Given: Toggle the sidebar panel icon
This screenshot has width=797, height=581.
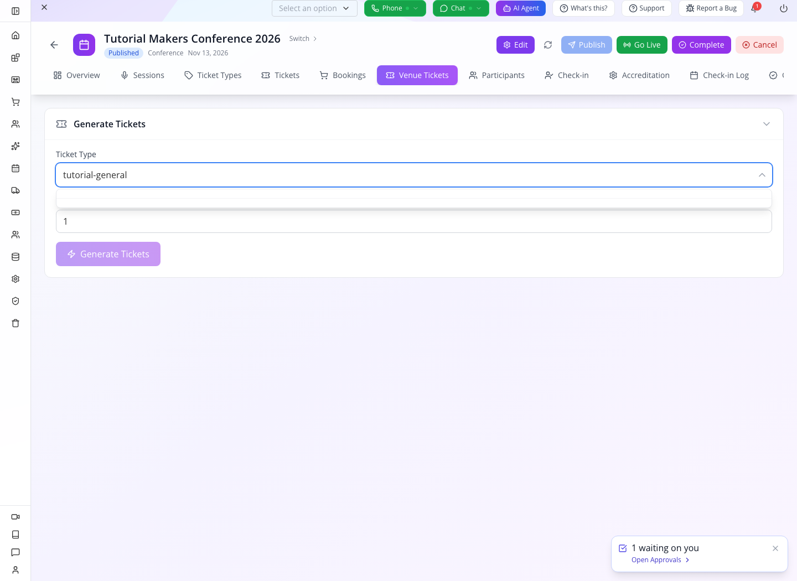Looking at the screenshot, I should [15, 11].
